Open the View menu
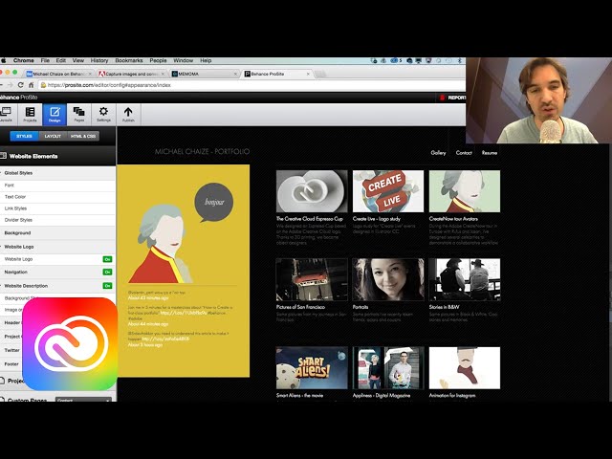Image resolution: width=612 pixels, height=459 pixels. point(78,60)
